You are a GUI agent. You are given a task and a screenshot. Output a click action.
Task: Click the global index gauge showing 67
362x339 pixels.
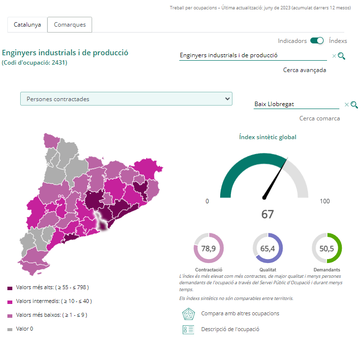(x=264, y=176)
